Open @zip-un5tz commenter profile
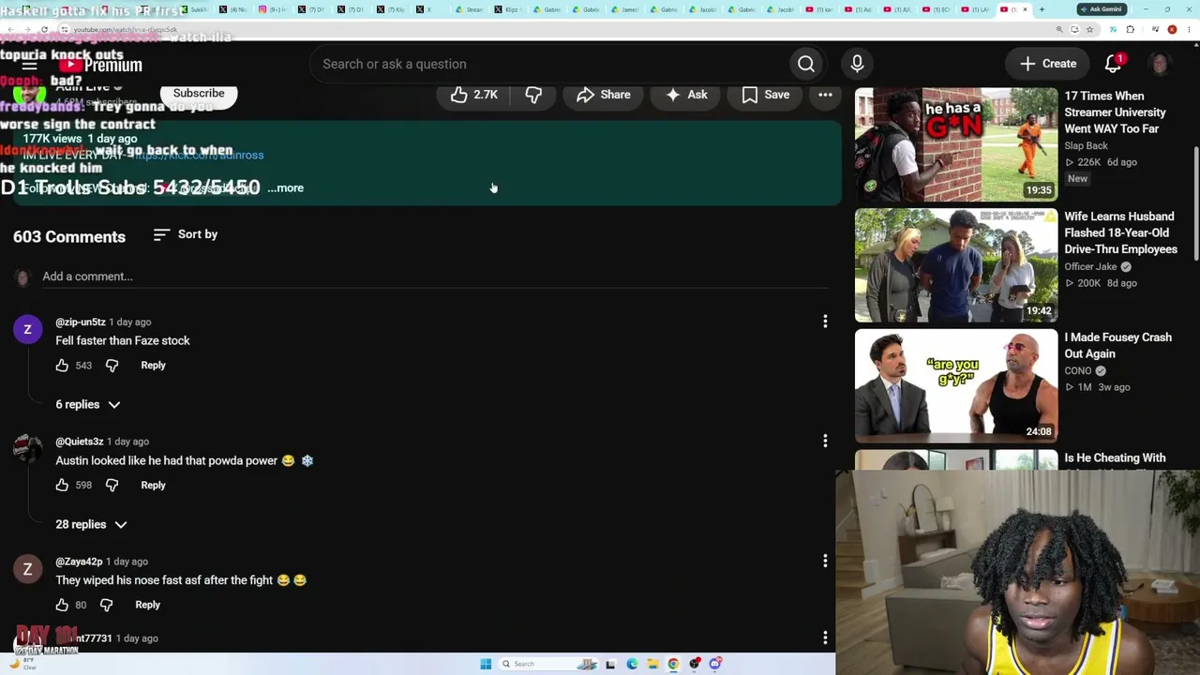The image size is (1200, 675). [x=81, y=322]
